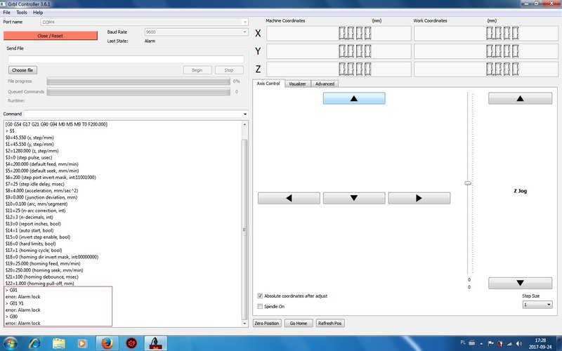Click Send File path field
The width and height of the screenshot is (562, 351).
[126, 59]
